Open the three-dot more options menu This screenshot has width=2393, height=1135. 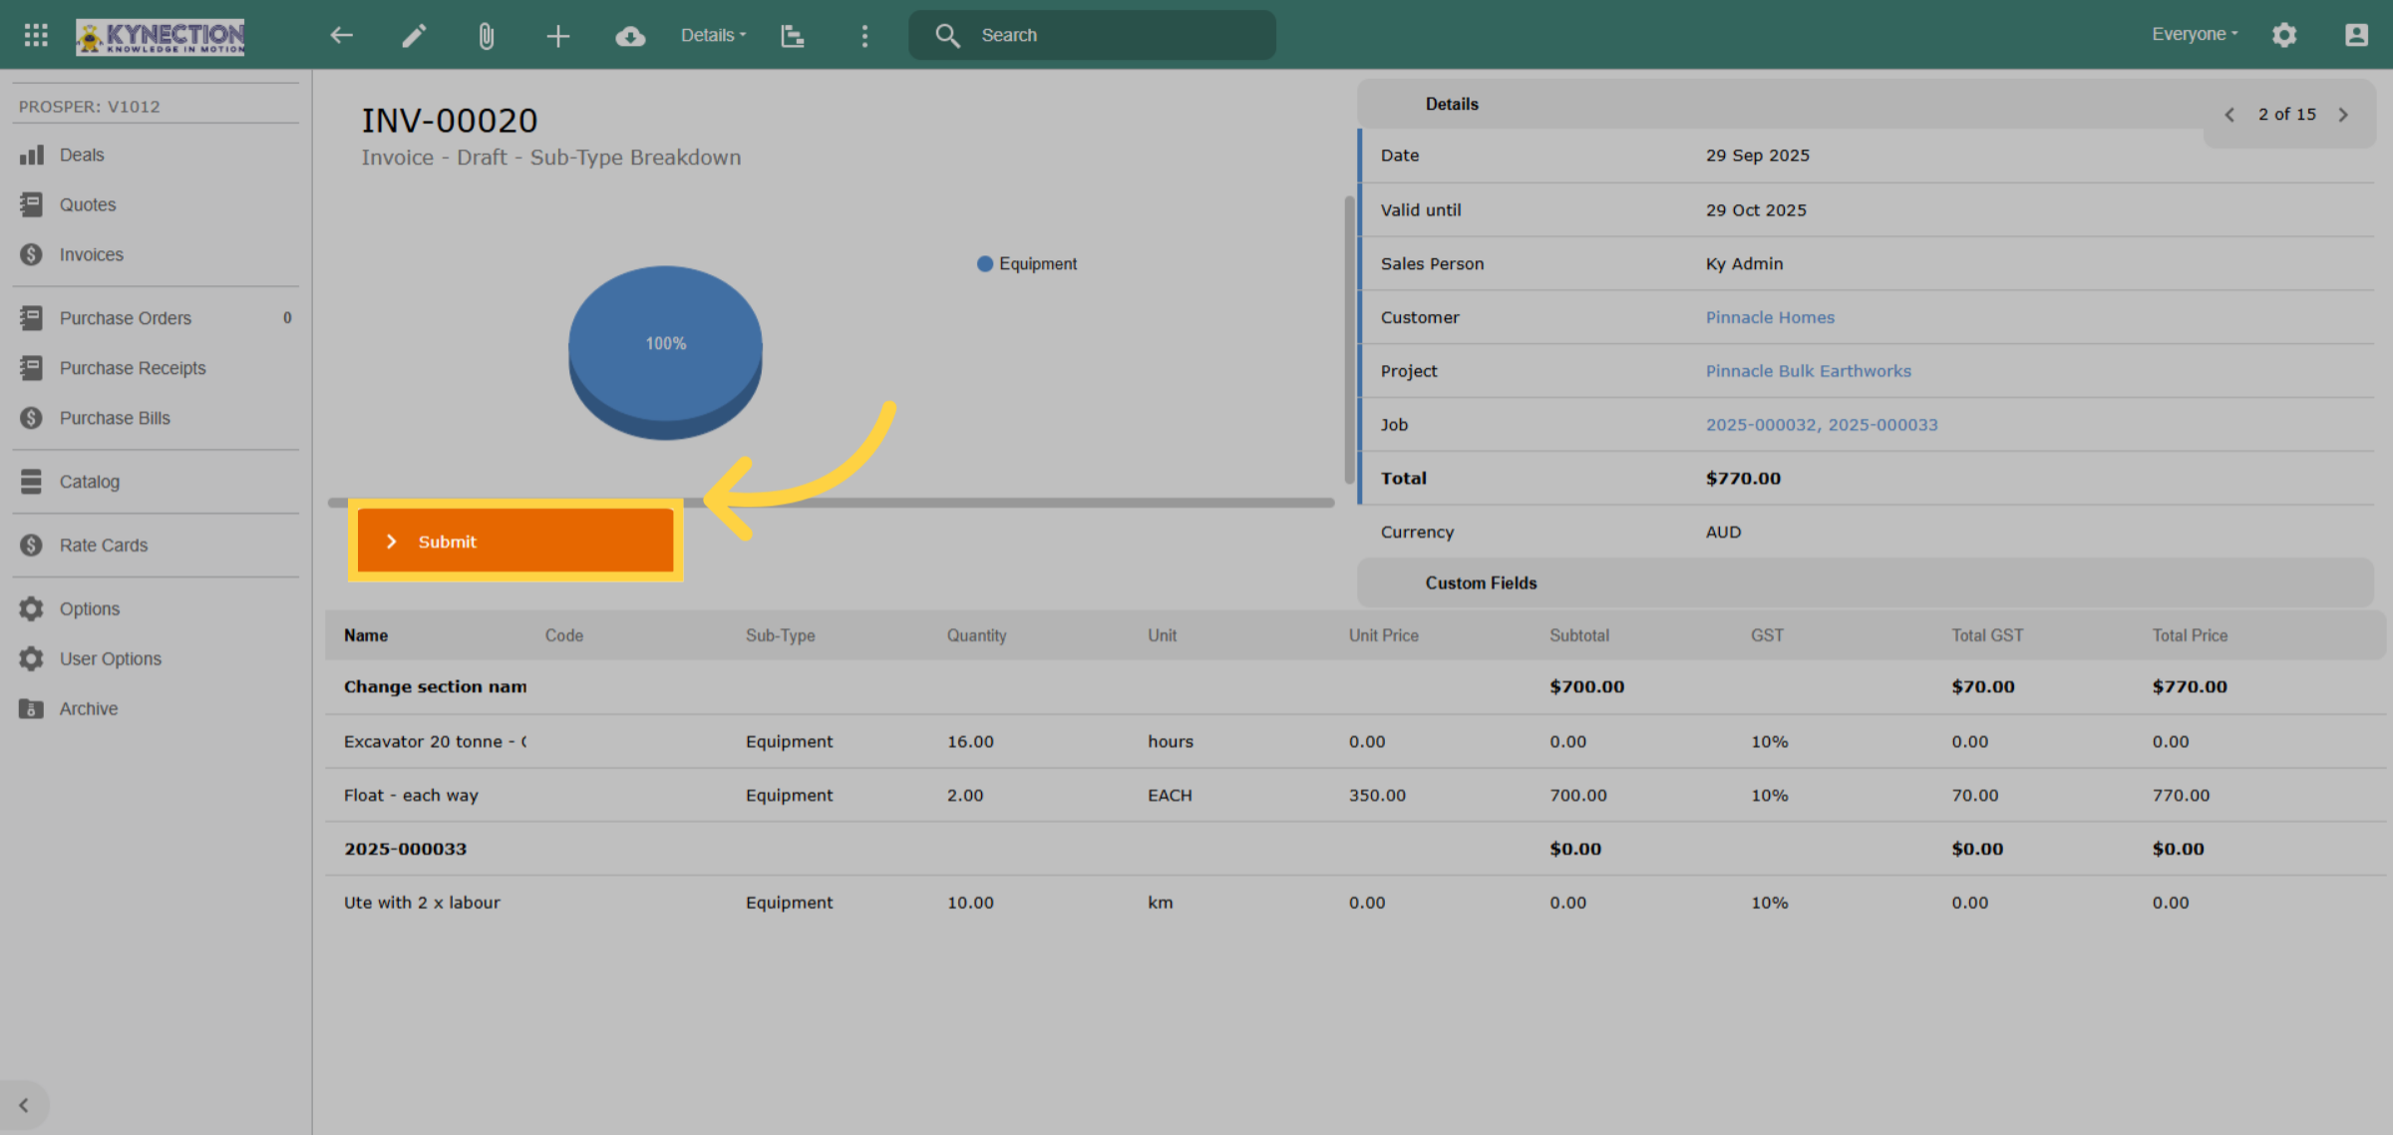click(x=864, y=36)
